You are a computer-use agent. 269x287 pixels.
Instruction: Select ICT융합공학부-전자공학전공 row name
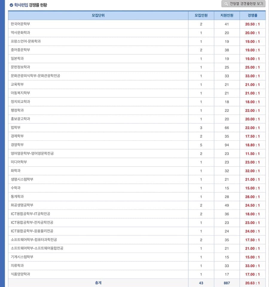coord(32,222)
